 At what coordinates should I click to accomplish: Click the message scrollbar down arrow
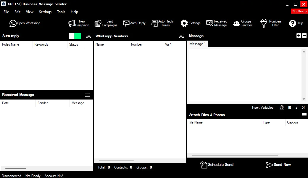click(304, 99)
